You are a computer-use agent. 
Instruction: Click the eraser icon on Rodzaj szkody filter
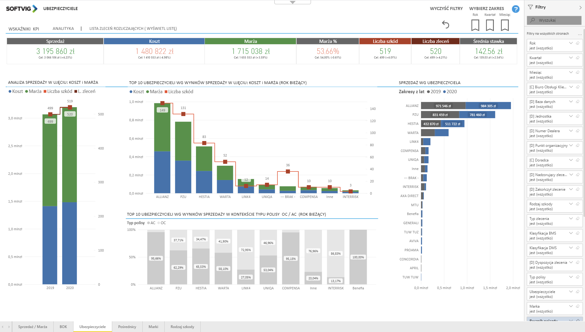pos(577,204)
